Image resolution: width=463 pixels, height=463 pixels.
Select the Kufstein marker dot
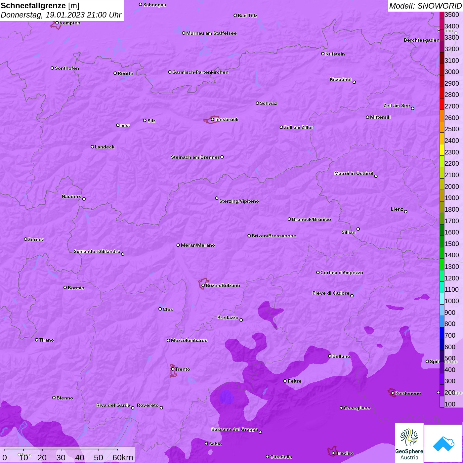tap(323, 54)
